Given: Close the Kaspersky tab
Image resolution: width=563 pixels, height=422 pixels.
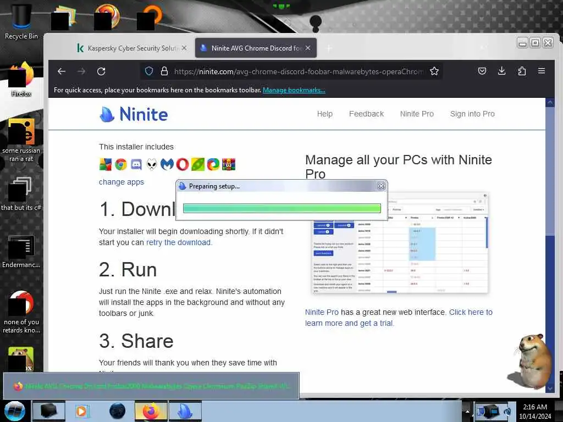Looking at the screenshot, I should click(184, 48).
